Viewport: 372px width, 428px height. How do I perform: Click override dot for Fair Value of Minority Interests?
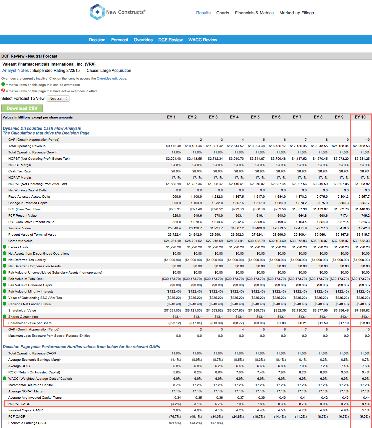(x=4, y=291)
